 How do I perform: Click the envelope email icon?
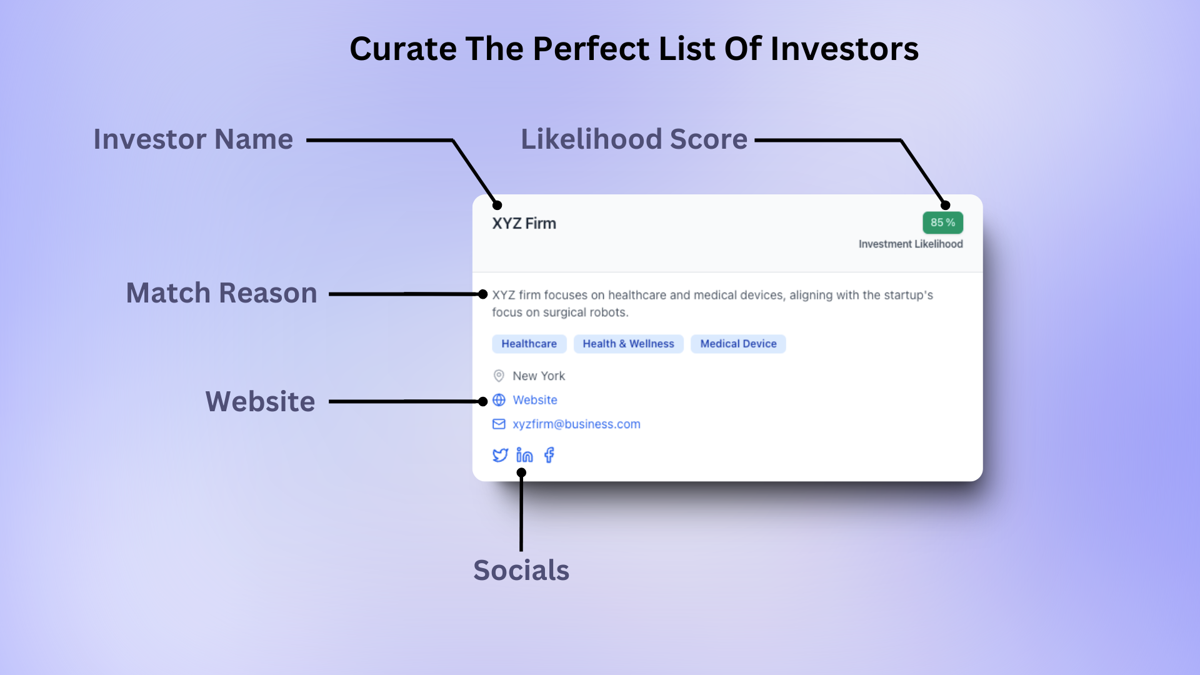click(x=499, y=424)
